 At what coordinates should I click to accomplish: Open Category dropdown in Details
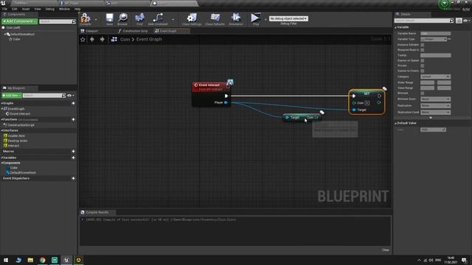point(436,77)
